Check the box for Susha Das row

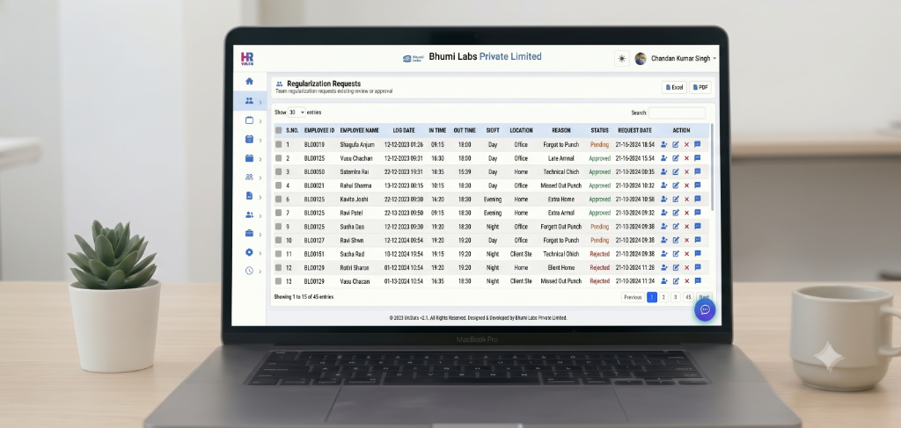point(279,227)
